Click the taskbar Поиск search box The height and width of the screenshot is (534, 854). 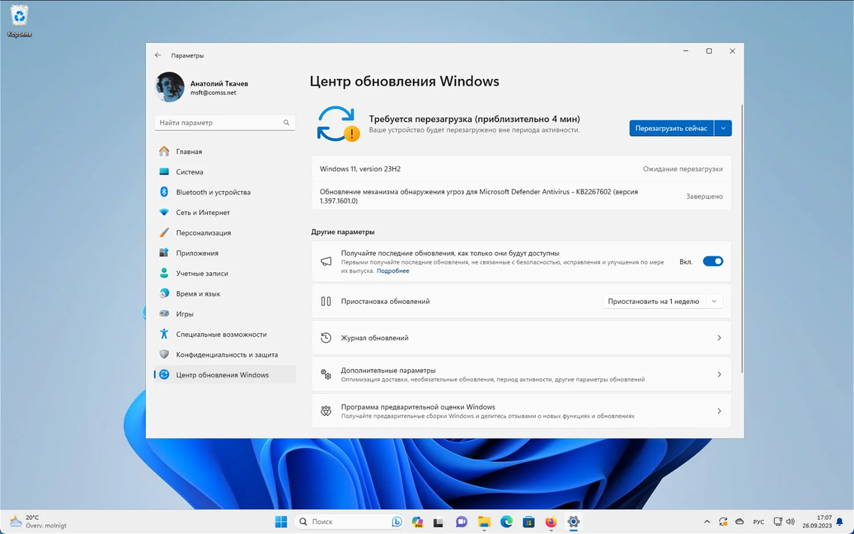(350, 522)
